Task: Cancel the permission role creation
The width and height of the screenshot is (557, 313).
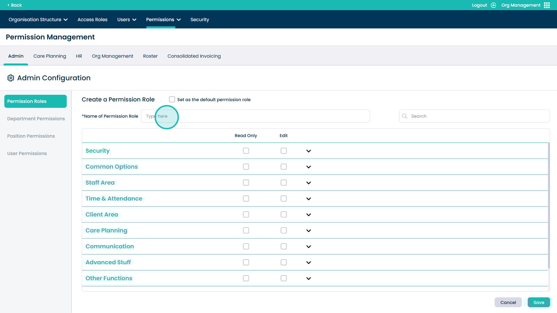Action: (x=508, y=302)
